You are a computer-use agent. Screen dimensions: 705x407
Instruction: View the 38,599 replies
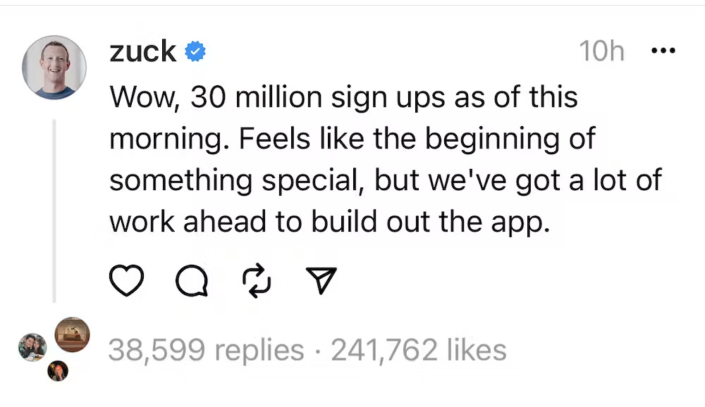[x=206, y=350]
